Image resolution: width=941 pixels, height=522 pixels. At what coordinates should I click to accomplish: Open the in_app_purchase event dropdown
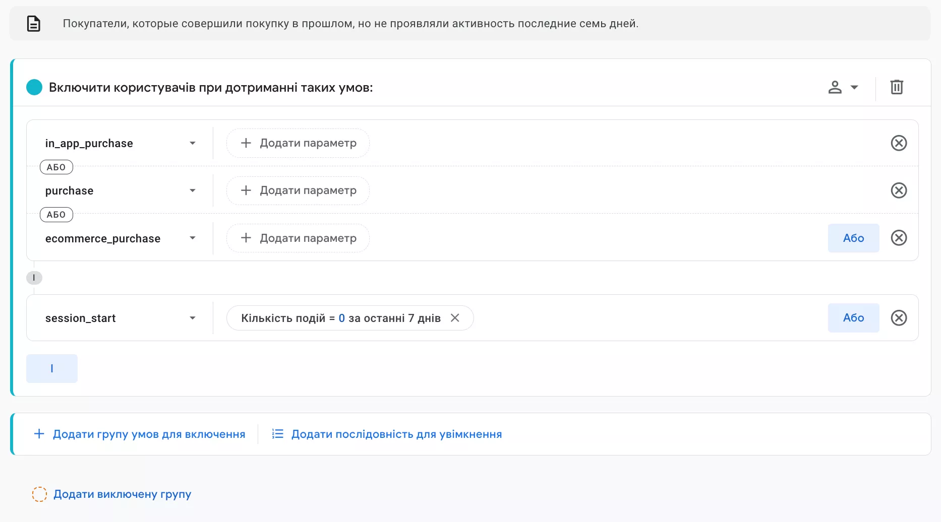(192, 143)
